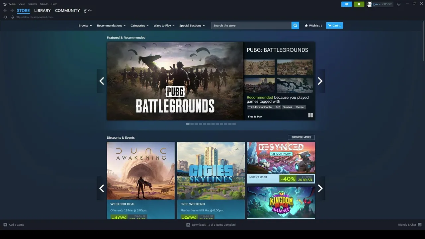Click the Friends & Chat text
The width and height of the screenshot is (425, 239).
click(x=407, y=225)
